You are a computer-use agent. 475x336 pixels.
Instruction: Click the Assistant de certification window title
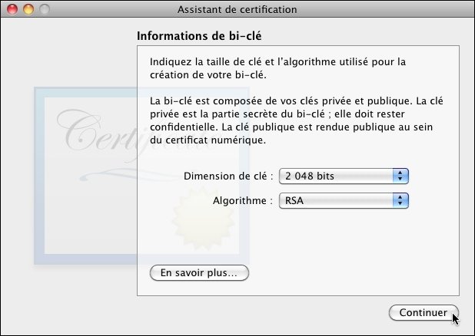coord(237,9)
